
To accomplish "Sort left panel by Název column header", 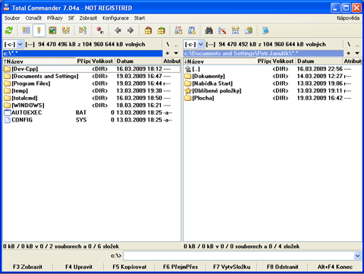I will tap(39, 61).
